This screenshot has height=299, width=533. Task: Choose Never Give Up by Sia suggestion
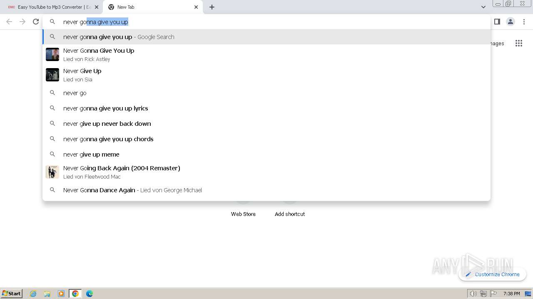pos(266,75)
